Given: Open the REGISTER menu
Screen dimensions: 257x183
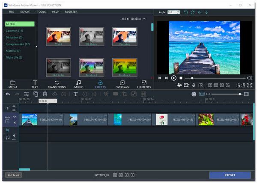Looking at the screenshot, I should [x=71, y=12].
